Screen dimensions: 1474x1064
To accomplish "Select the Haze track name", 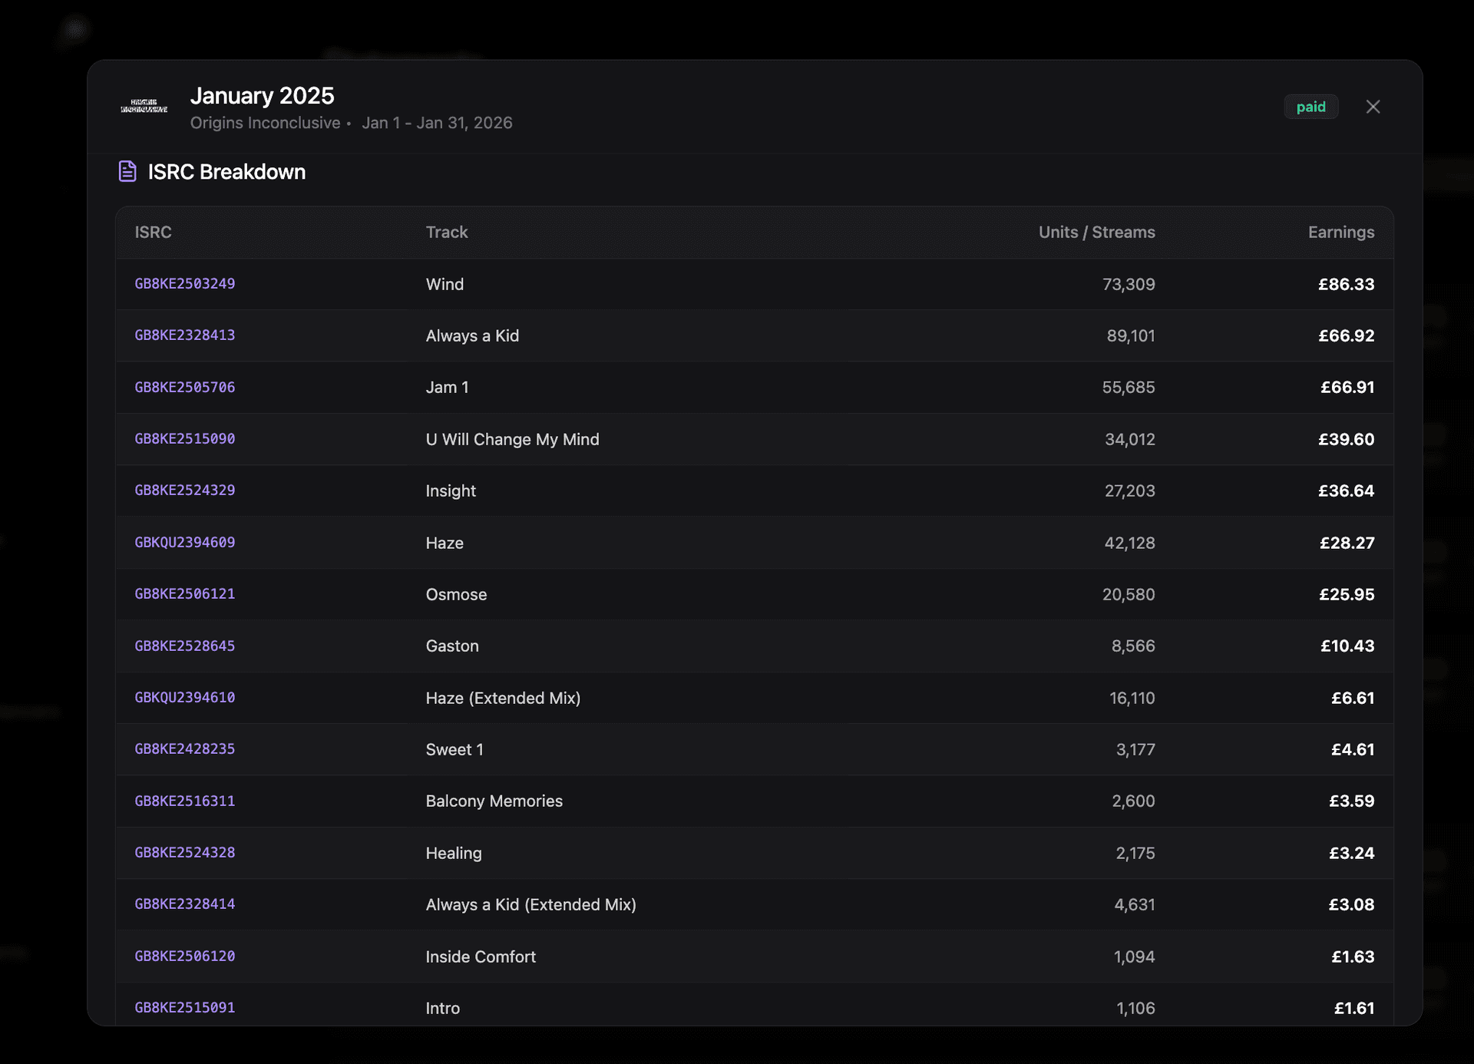I will (x=445, y=543).
